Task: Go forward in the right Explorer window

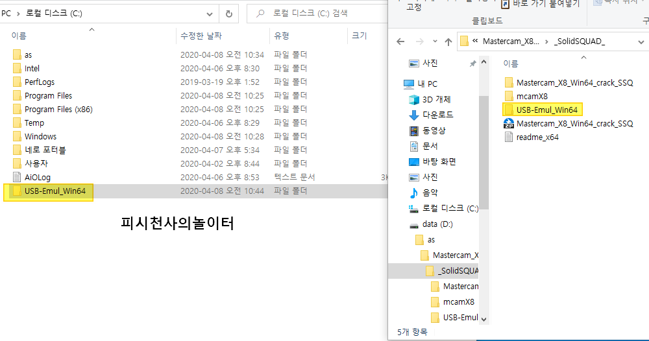Action: point(420,41)
